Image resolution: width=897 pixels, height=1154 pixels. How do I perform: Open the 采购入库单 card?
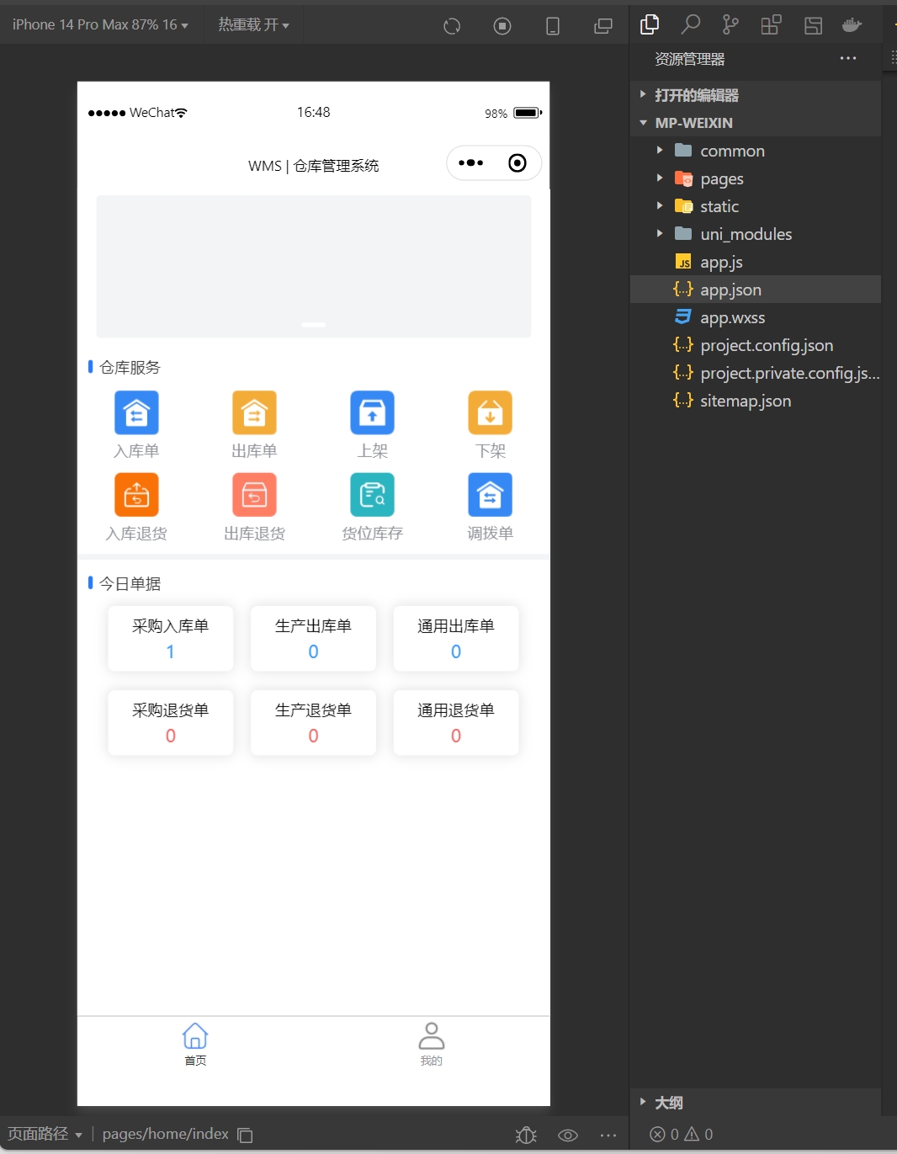170,639
